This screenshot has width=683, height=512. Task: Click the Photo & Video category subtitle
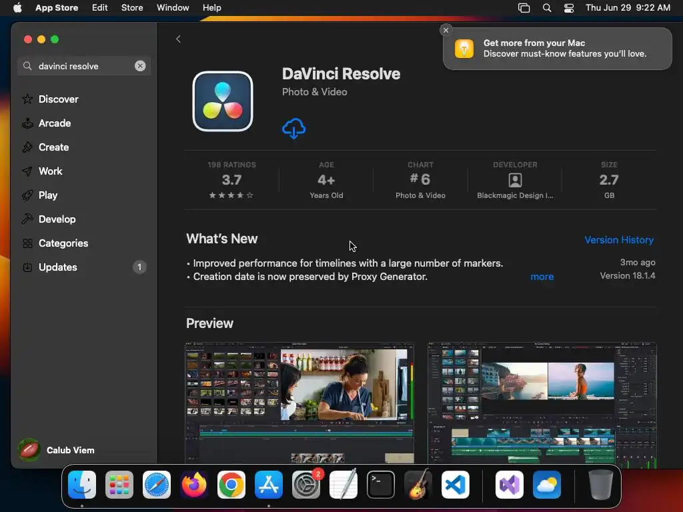pyautogui.click(x=315, y=92)
